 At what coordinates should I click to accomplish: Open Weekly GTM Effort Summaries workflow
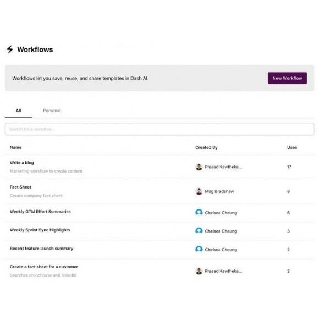[x=40, y=212]
